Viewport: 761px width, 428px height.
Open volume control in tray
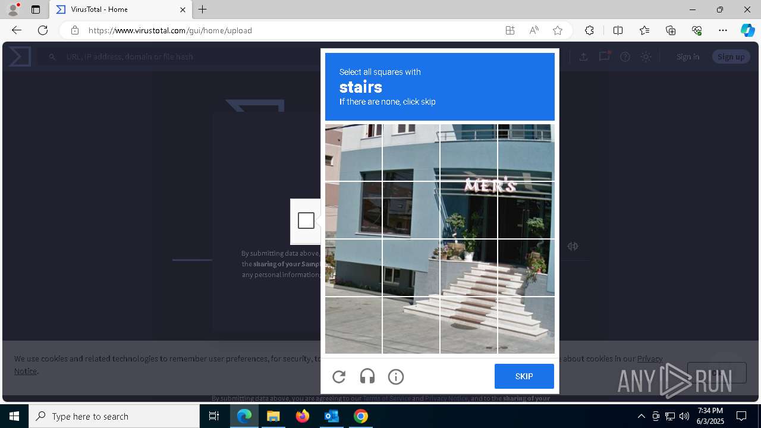coord(684,416)
